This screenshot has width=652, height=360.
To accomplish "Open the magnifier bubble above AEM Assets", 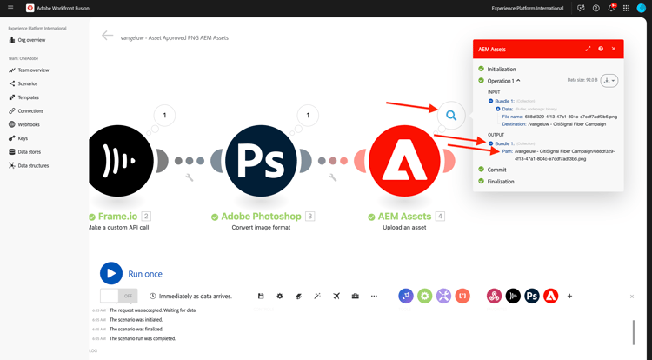I will 451,116.
